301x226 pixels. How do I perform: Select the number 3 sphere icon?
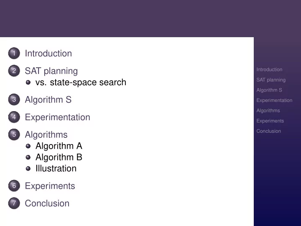pos(14,99)
